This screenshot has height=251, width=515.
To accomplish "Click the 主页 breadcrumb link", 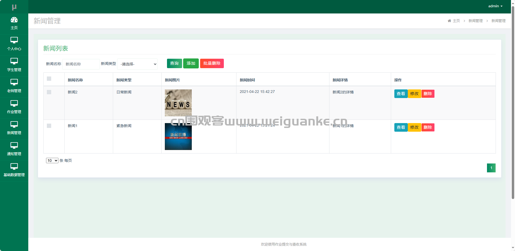I will [x=456, y=21].
